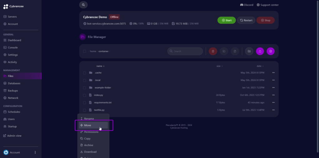
Task: Start the server with the Start button
Action: pos(226,20)
